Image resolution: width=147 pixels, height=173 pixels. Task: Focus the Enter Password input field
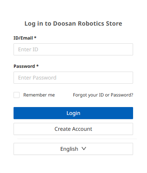point(73,78)
